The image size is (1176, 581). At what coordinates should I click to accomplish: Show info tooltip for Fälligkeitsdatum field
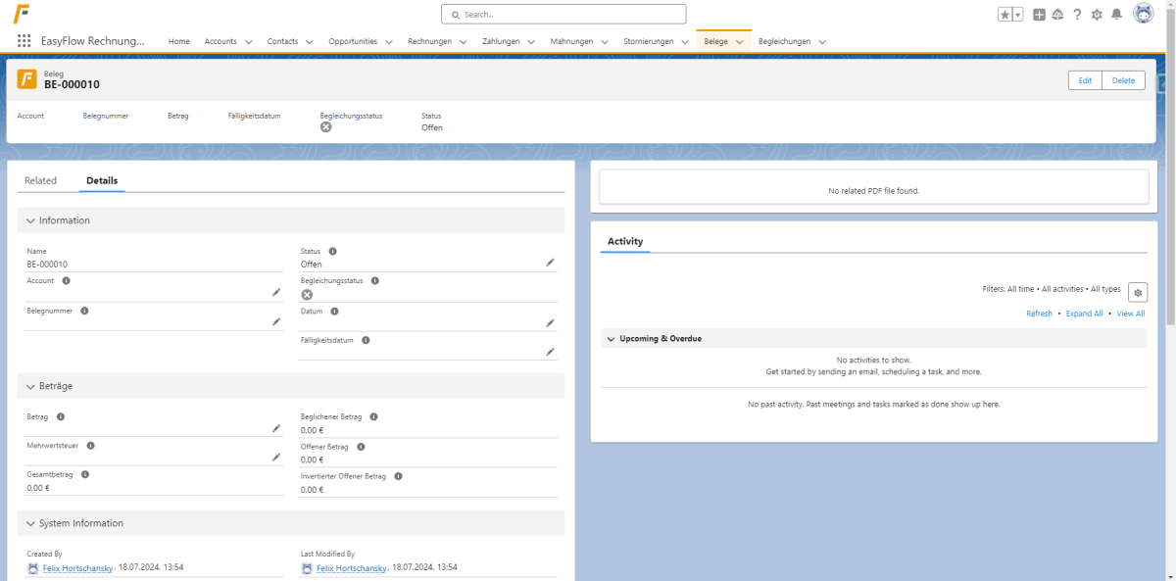[x=366, y=340]
